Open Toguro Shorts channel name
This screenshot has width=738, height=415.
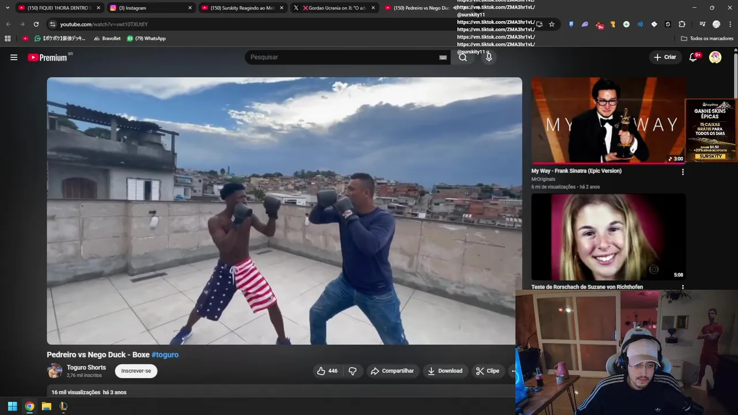click(x=86, y=367)
